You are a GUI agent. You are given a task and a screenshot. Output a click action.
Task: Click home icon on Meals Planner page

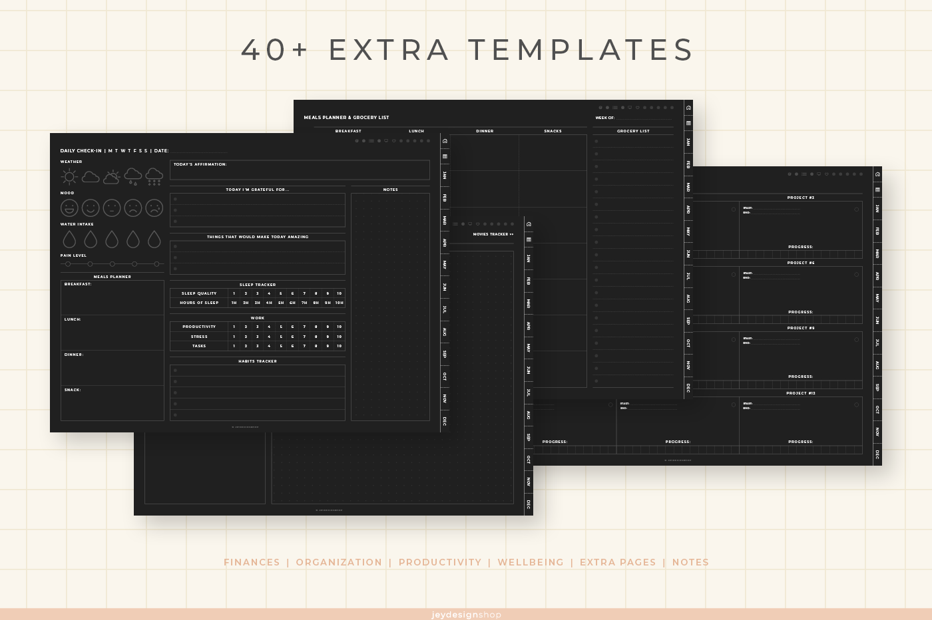click(688, 108)
